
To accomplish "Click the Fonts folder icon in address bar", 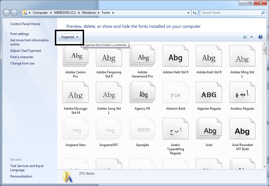I will [x=25, y=12].
